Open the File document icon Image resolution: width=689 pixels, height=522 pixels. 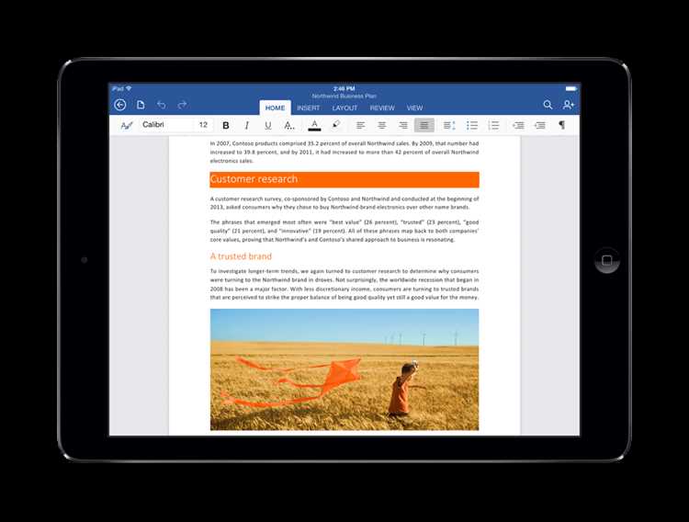point(141,105)
